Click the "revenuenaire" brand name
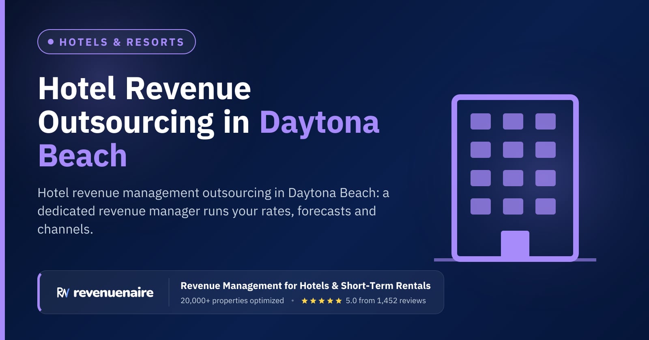The image size is (649, 340). 114,293
